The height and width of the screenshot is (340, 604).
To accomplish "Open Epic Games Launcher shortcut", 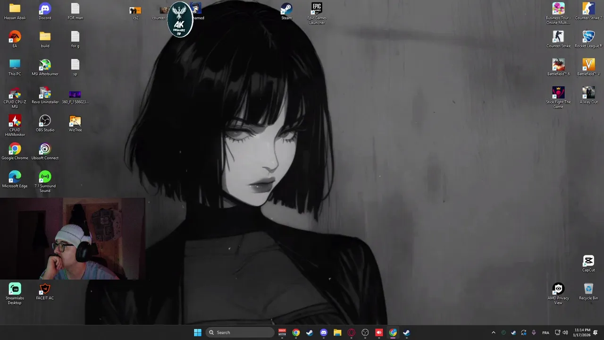I will click(317, 14).
